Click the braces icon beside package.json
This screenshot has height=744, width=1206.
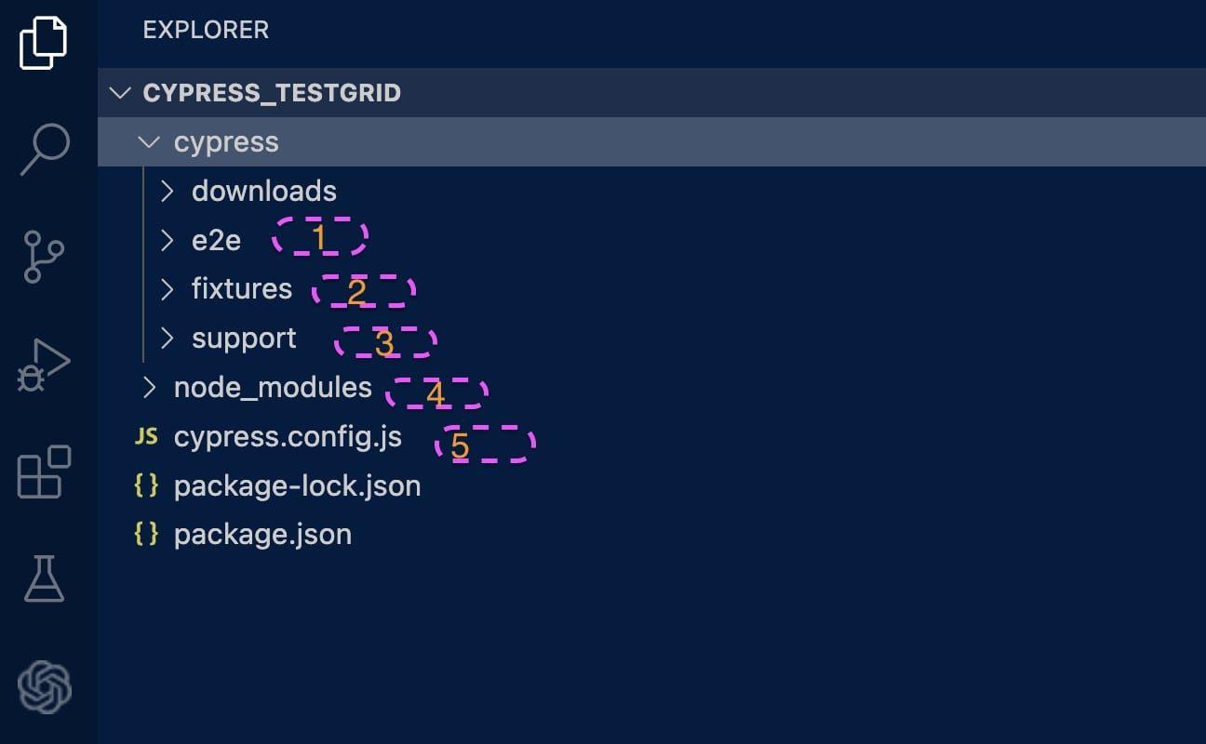pos(146,534)
